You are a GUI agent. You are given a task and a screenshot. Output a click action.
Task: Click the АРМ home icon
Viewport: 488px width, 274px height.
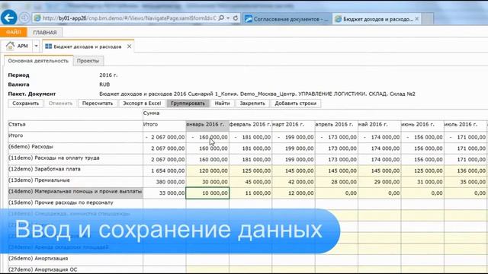[11, 46]
